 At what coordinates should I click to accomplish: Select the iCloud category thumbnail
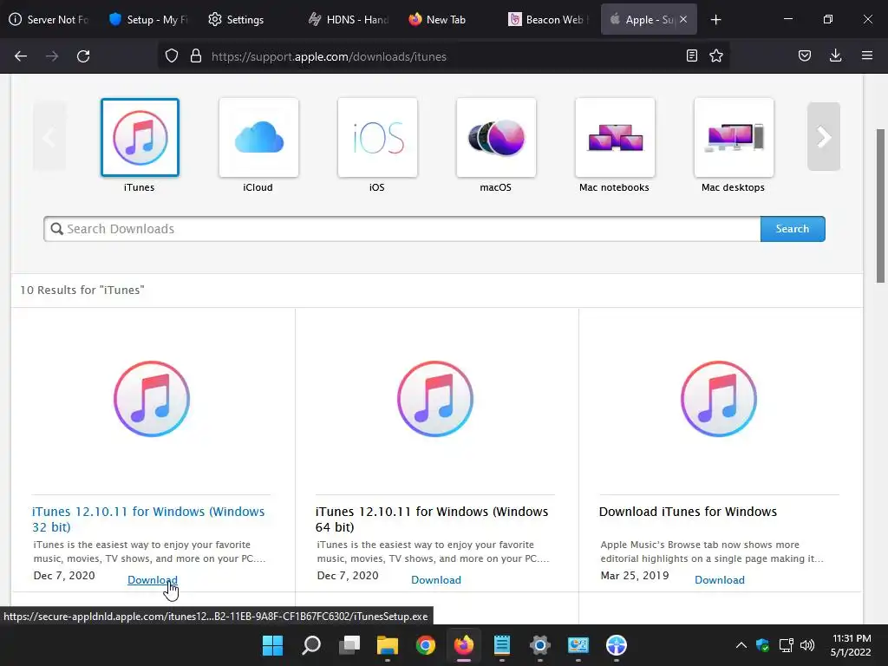(x=258, y=138)
